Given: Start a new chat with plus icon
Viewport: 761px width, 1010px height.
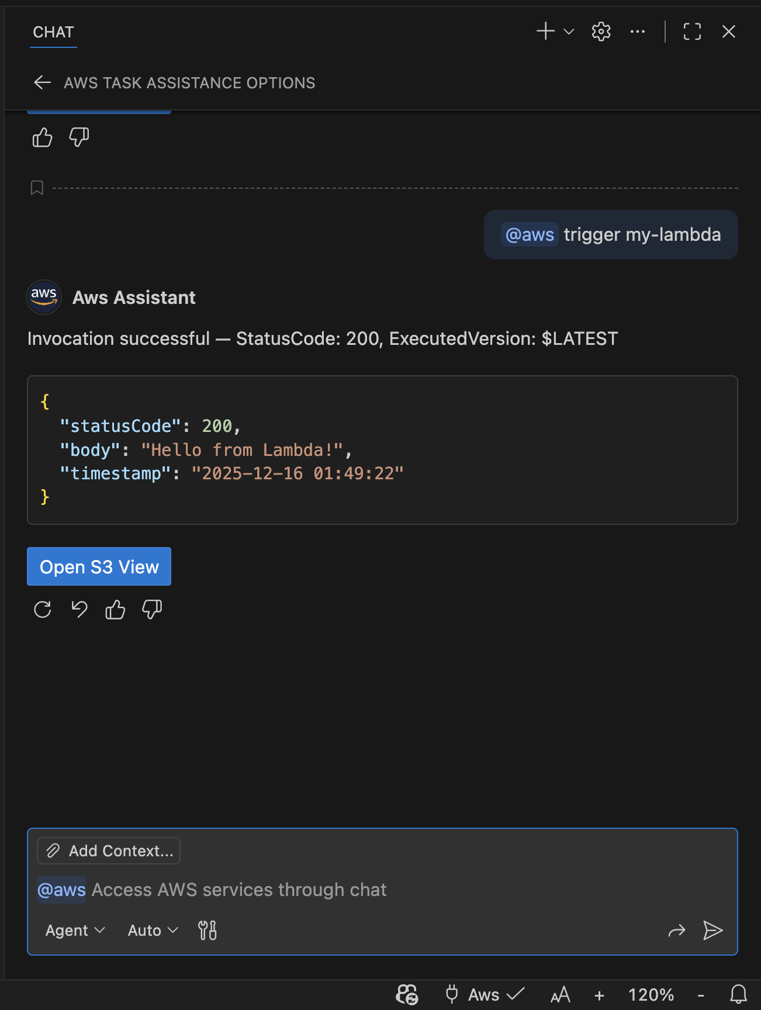Looking at the screenshot, I should click(x=545, y=32).
